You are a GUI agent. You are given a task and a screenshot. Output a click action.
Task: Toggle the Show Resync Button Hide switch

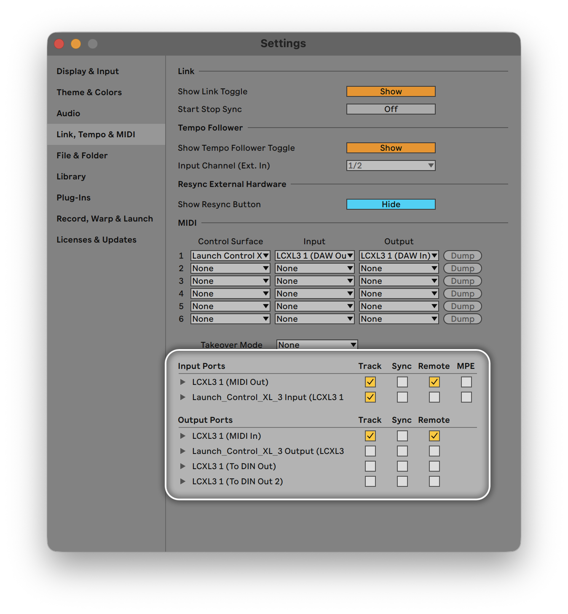point(391,204)
